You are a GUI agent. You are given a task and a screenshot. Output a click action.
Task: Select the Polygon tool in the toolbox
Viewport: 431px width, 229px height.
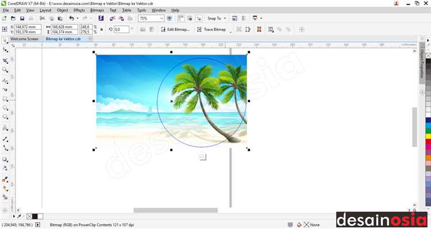click(5, 117)
